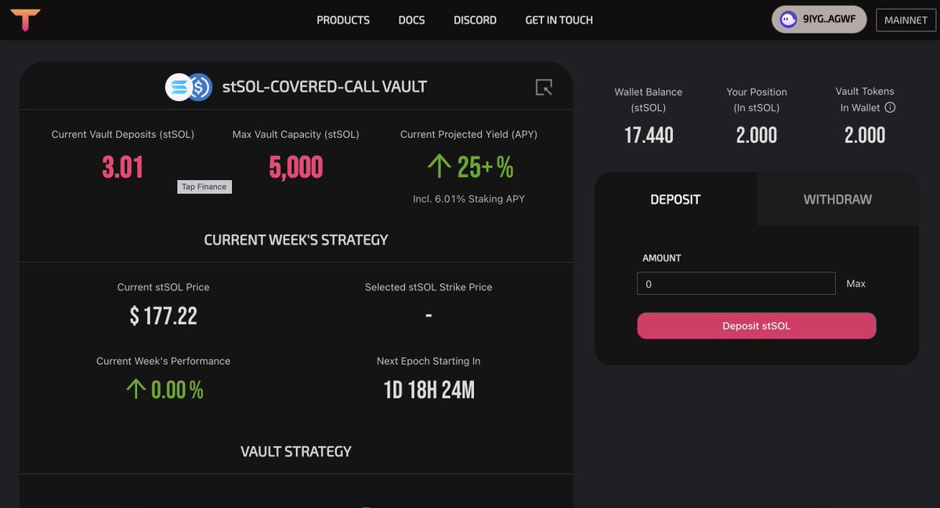Switch to the WITHDRAW tab
The width and height of the screenshot is (940, 508).
pyautogui.click(x=837, y=200)
